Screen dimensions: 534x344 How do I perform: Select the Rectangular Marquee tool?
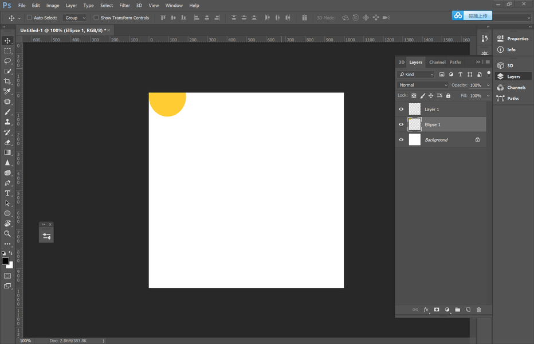[x=7, y=51]
